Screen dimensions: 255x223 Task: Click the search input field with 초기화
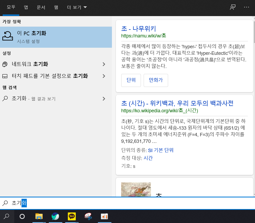click(x=127, y=203)
